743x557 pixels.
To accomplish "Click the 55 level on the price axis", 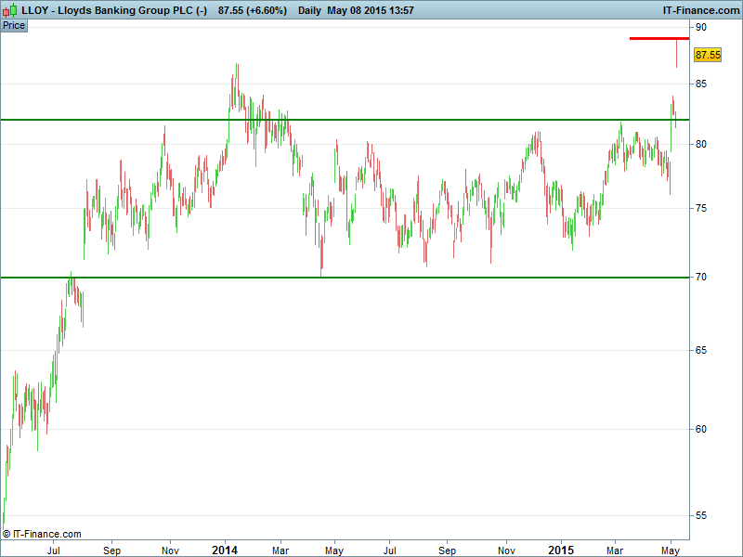I will click(x=701, y=515).
